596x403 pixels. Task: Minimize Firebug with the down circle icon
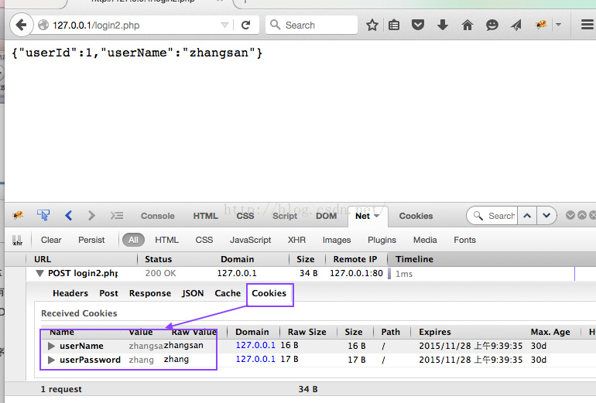tap(570, 215)
